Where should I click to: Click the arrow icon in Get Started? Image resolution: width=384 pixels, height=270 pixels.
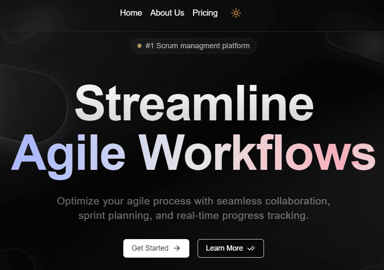(177, 248)
